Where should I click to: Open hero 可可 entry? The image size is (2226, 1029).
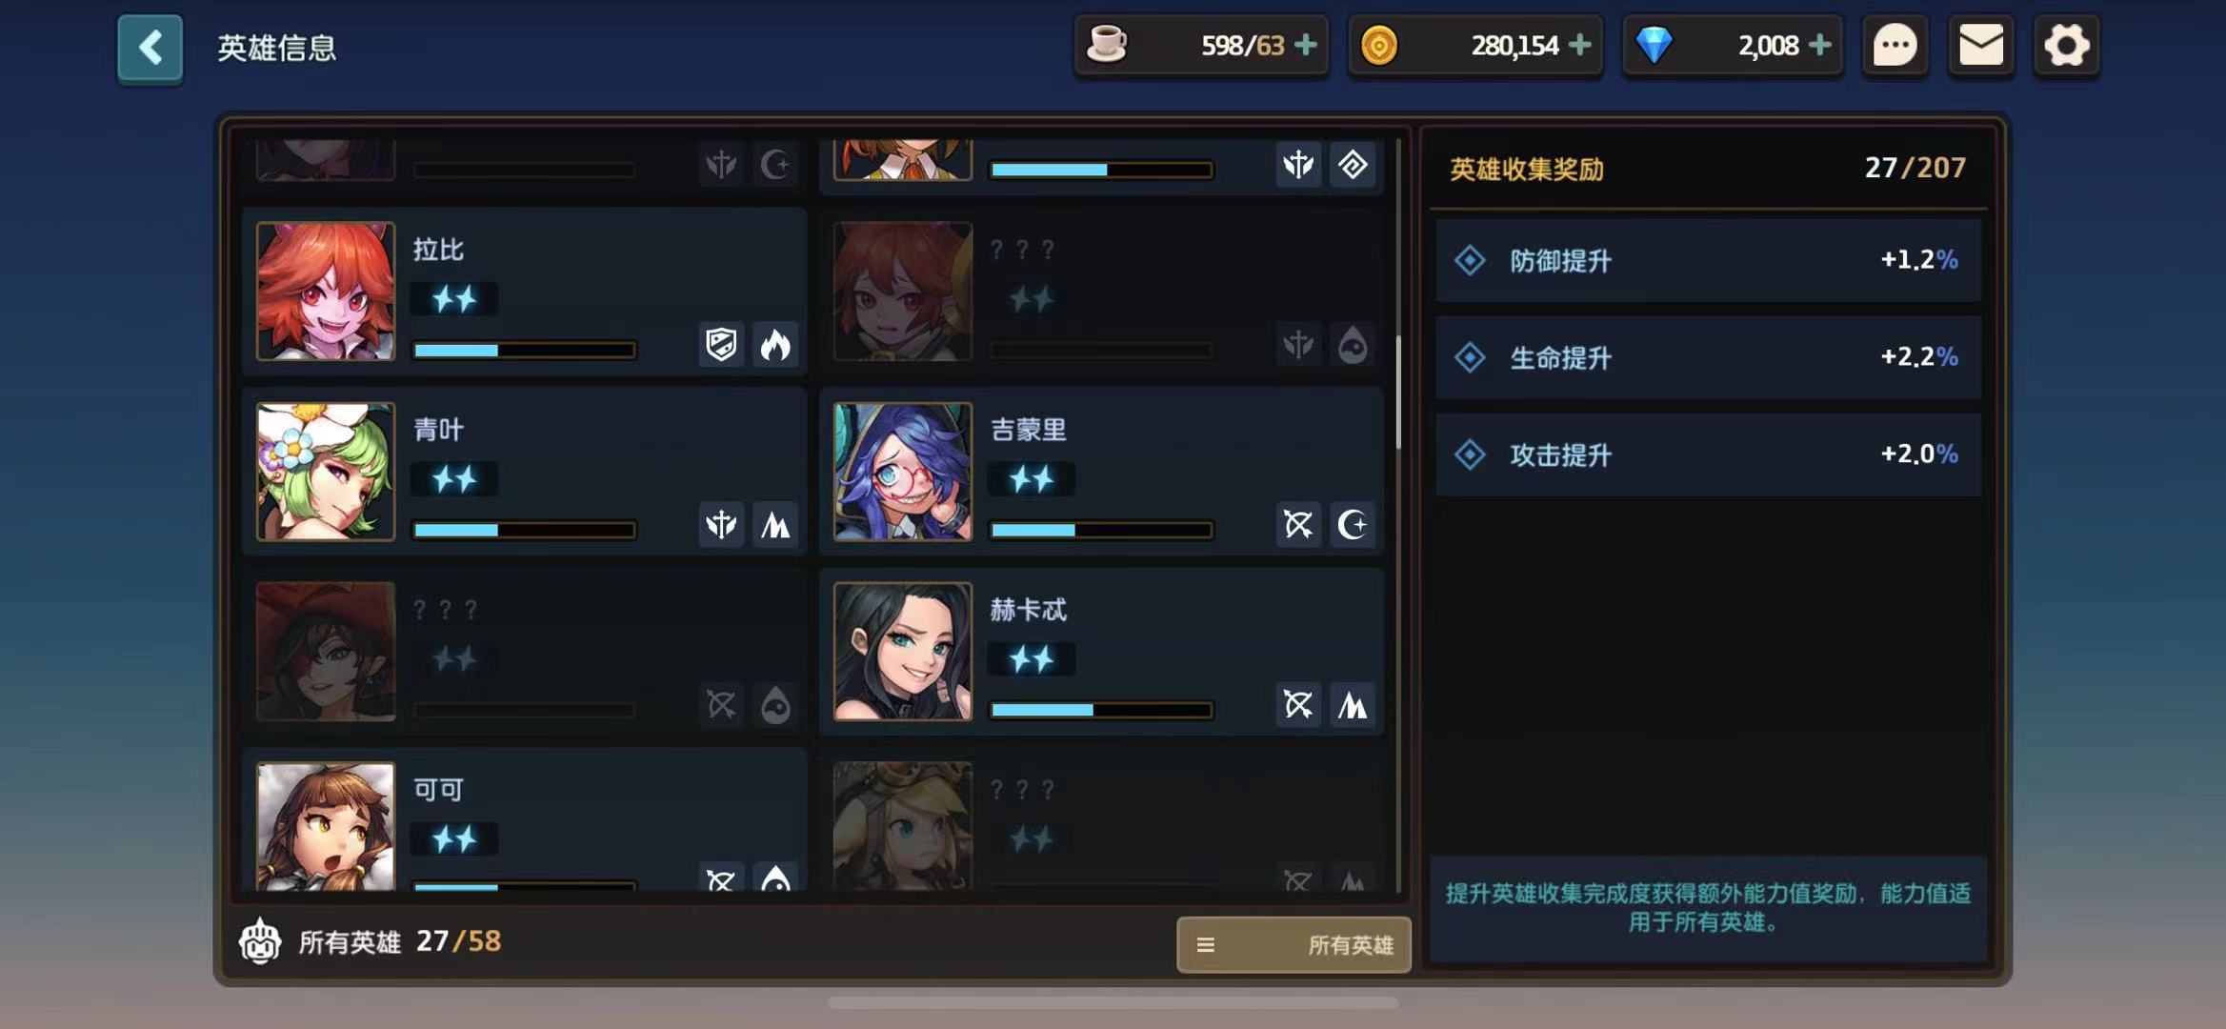click(x=525, y=821)
